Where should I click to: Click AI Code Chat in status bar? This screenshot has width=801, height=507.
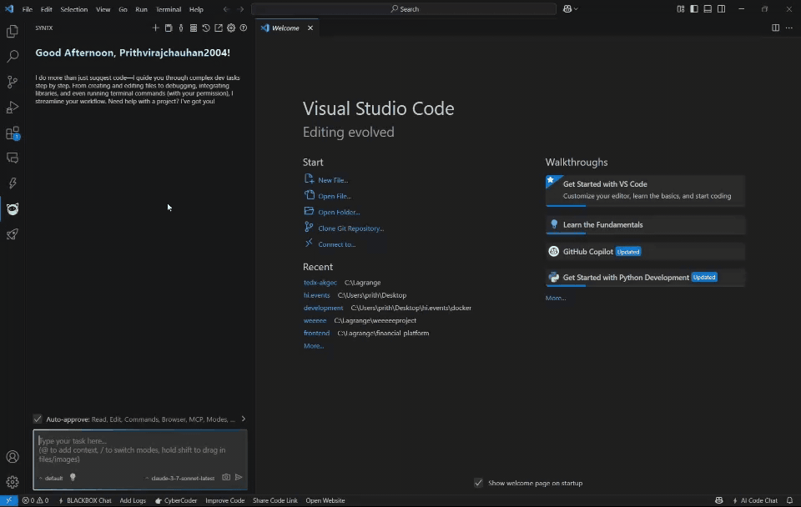point(755,500)
